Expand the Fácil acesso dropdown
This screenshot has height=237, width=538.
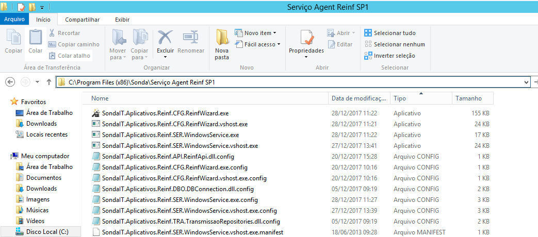[258, 44]
